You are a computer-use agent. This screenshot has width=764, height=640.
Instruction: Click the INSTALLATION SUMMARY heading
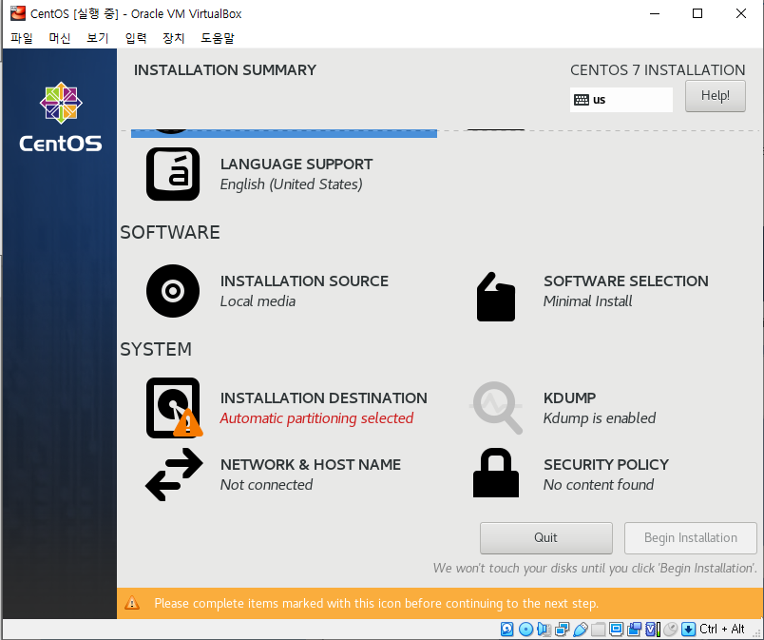(x=225, y=70)
